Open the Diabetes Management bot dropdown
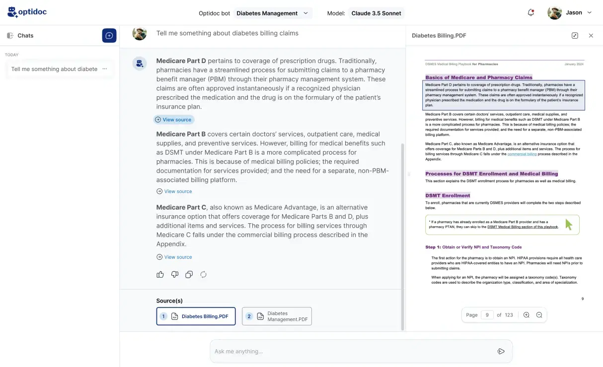 pos(272,13)
